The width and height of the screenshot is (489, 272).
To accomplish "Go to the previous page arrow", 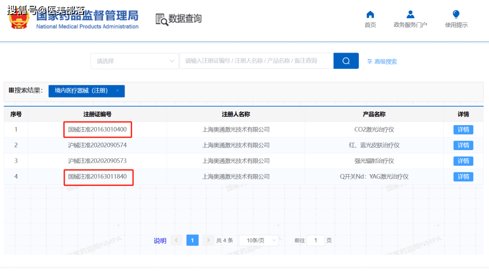I will [x=177, y=241].
